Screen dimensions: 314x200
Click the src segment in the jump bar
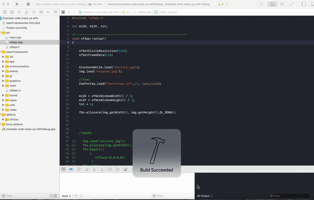click(126, 12)
